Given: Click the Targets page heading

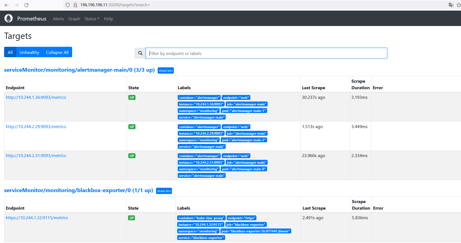Looking at the screenshot, I should [18, 36].
